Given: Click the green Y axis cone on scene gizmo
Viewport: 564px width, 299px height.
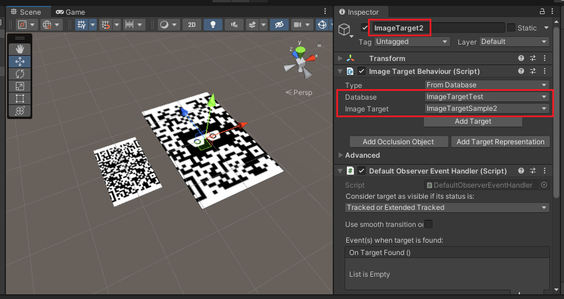Looking at the screenshot, I should click(300, 52).
